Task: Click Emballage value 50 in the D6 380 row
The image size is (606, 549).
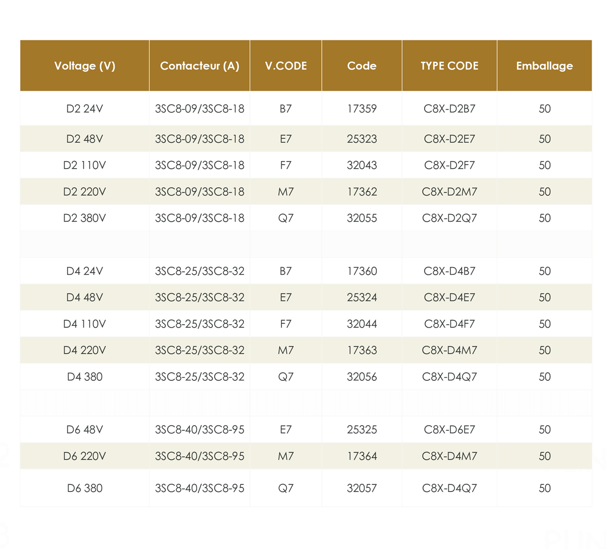Action: coord(544,488)
